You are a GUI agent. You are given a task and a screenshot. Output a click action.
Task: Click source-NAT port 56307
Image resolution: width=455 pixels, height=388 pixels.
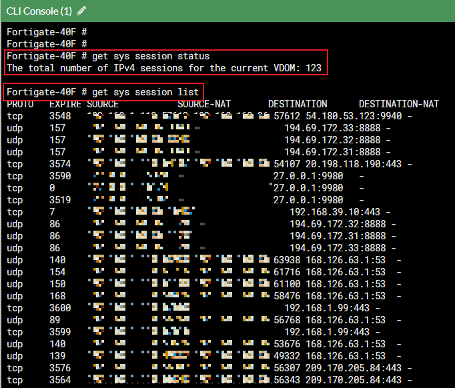287,368
